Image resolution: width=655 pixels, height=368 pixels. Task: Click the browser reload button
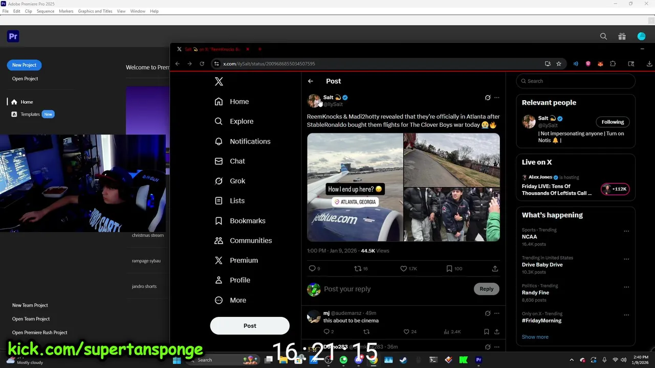202,64
